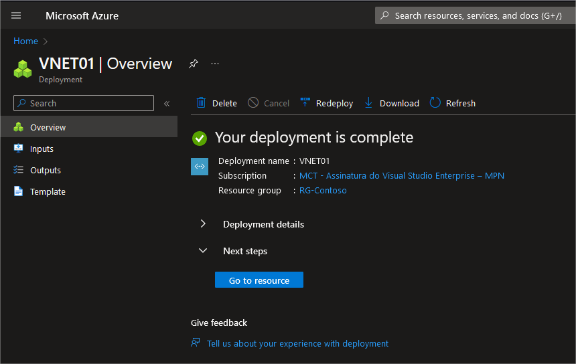
Task: Click the Next steps heading text
Action: coord(245,252)
